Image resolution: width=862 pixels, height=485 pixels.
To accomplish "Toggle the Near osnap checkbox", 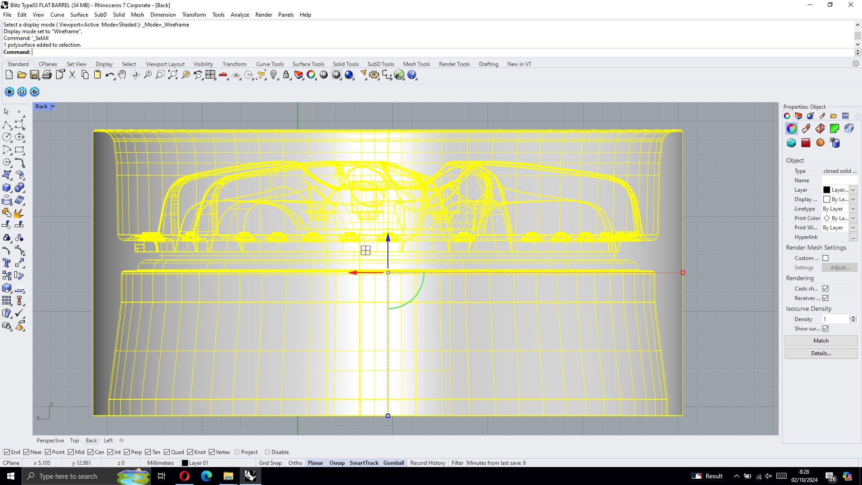I will [x=26, y=452].
